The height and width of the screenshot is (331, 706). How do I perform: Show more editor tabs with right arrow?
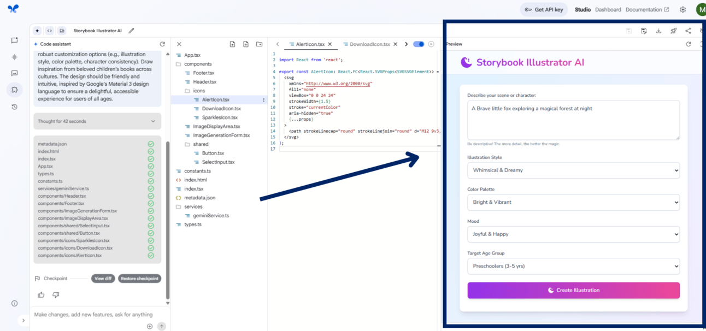[406, 44]
